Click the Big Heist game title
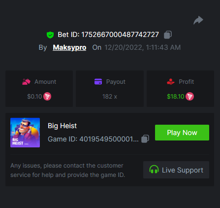Image resolution: width=220 pixels, height=208 pixels. pos(62,126)
